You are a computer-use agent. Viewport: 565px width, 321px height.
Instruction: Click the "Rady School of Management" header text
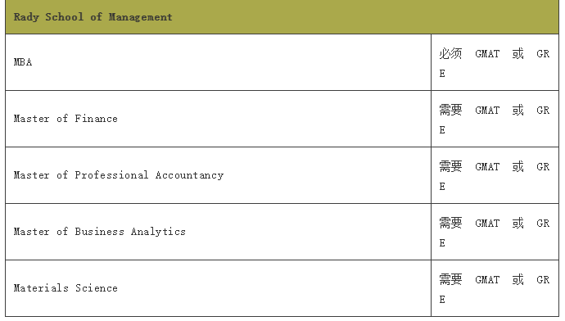pos(93,17)
